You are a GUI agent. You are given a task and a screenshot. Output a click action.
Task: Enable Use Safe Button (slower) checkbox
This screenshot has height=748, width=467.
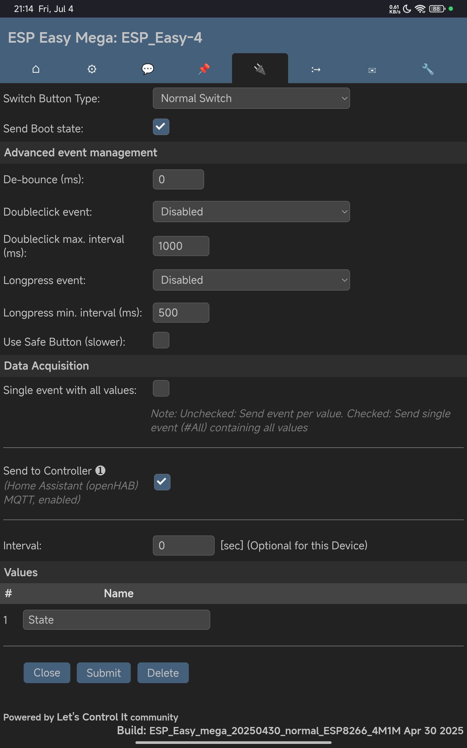[161, 340]
